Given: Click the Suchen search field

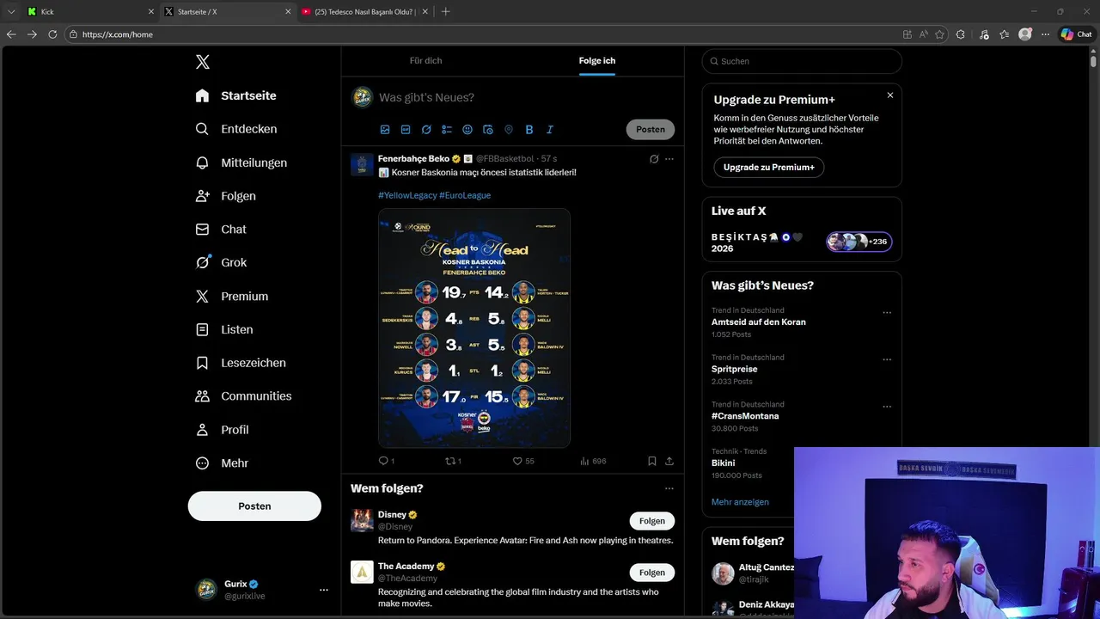Looking at the screenshot, I should point(802,61).
